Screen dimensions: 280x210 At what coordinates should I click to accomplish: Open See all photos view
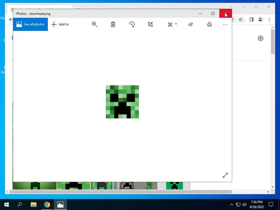click(x=30, y=24)
